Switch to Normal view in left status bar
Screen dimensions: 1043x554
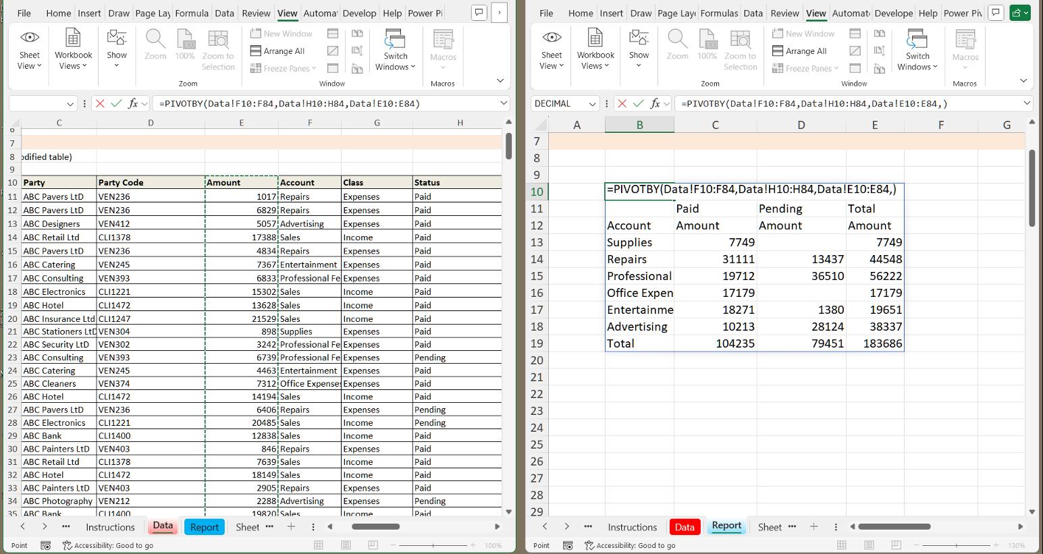(x=319, y=545)
